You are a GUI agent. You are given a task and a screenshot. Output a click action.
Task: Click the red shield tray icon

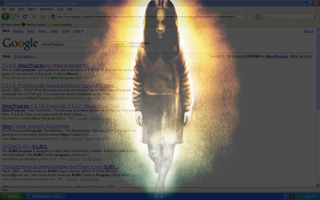288,196
